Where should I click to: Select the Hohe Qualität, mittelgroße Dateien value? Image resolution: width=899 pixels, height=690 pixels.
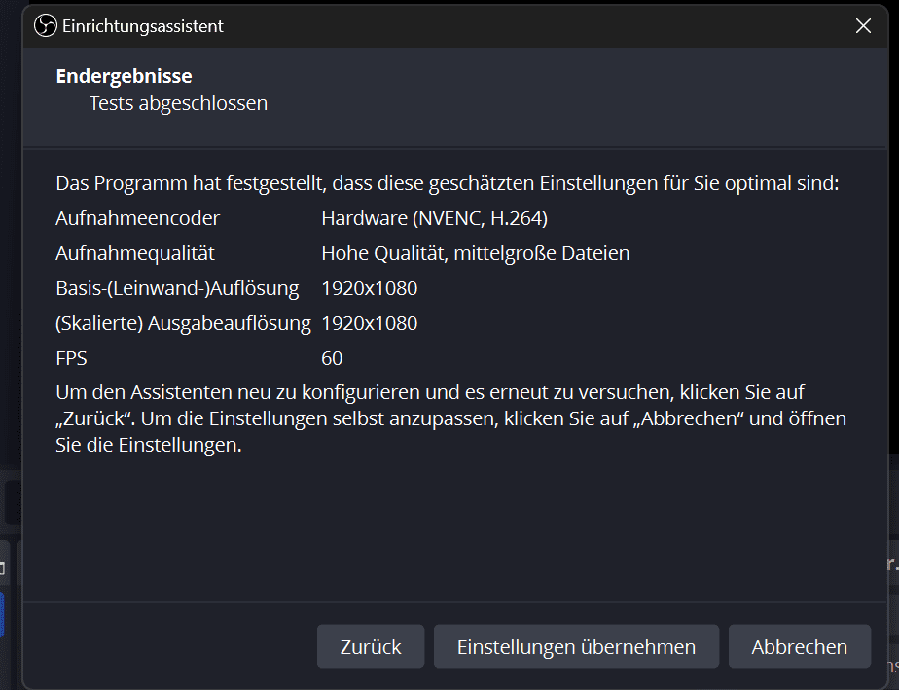(475, 253)
